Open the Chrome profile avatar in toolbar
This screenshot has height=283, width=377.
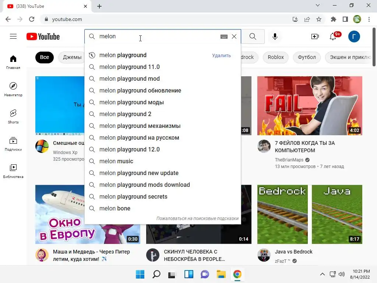coord(357,19)
